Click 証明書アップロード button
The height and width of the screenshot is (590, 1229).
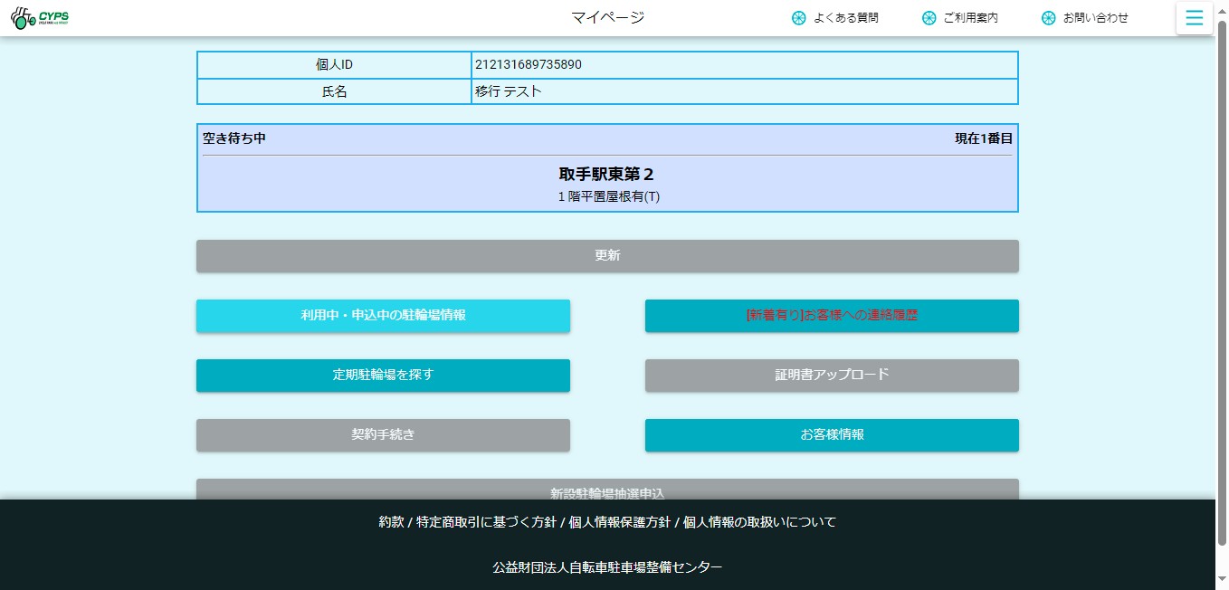tap(832, 376)
